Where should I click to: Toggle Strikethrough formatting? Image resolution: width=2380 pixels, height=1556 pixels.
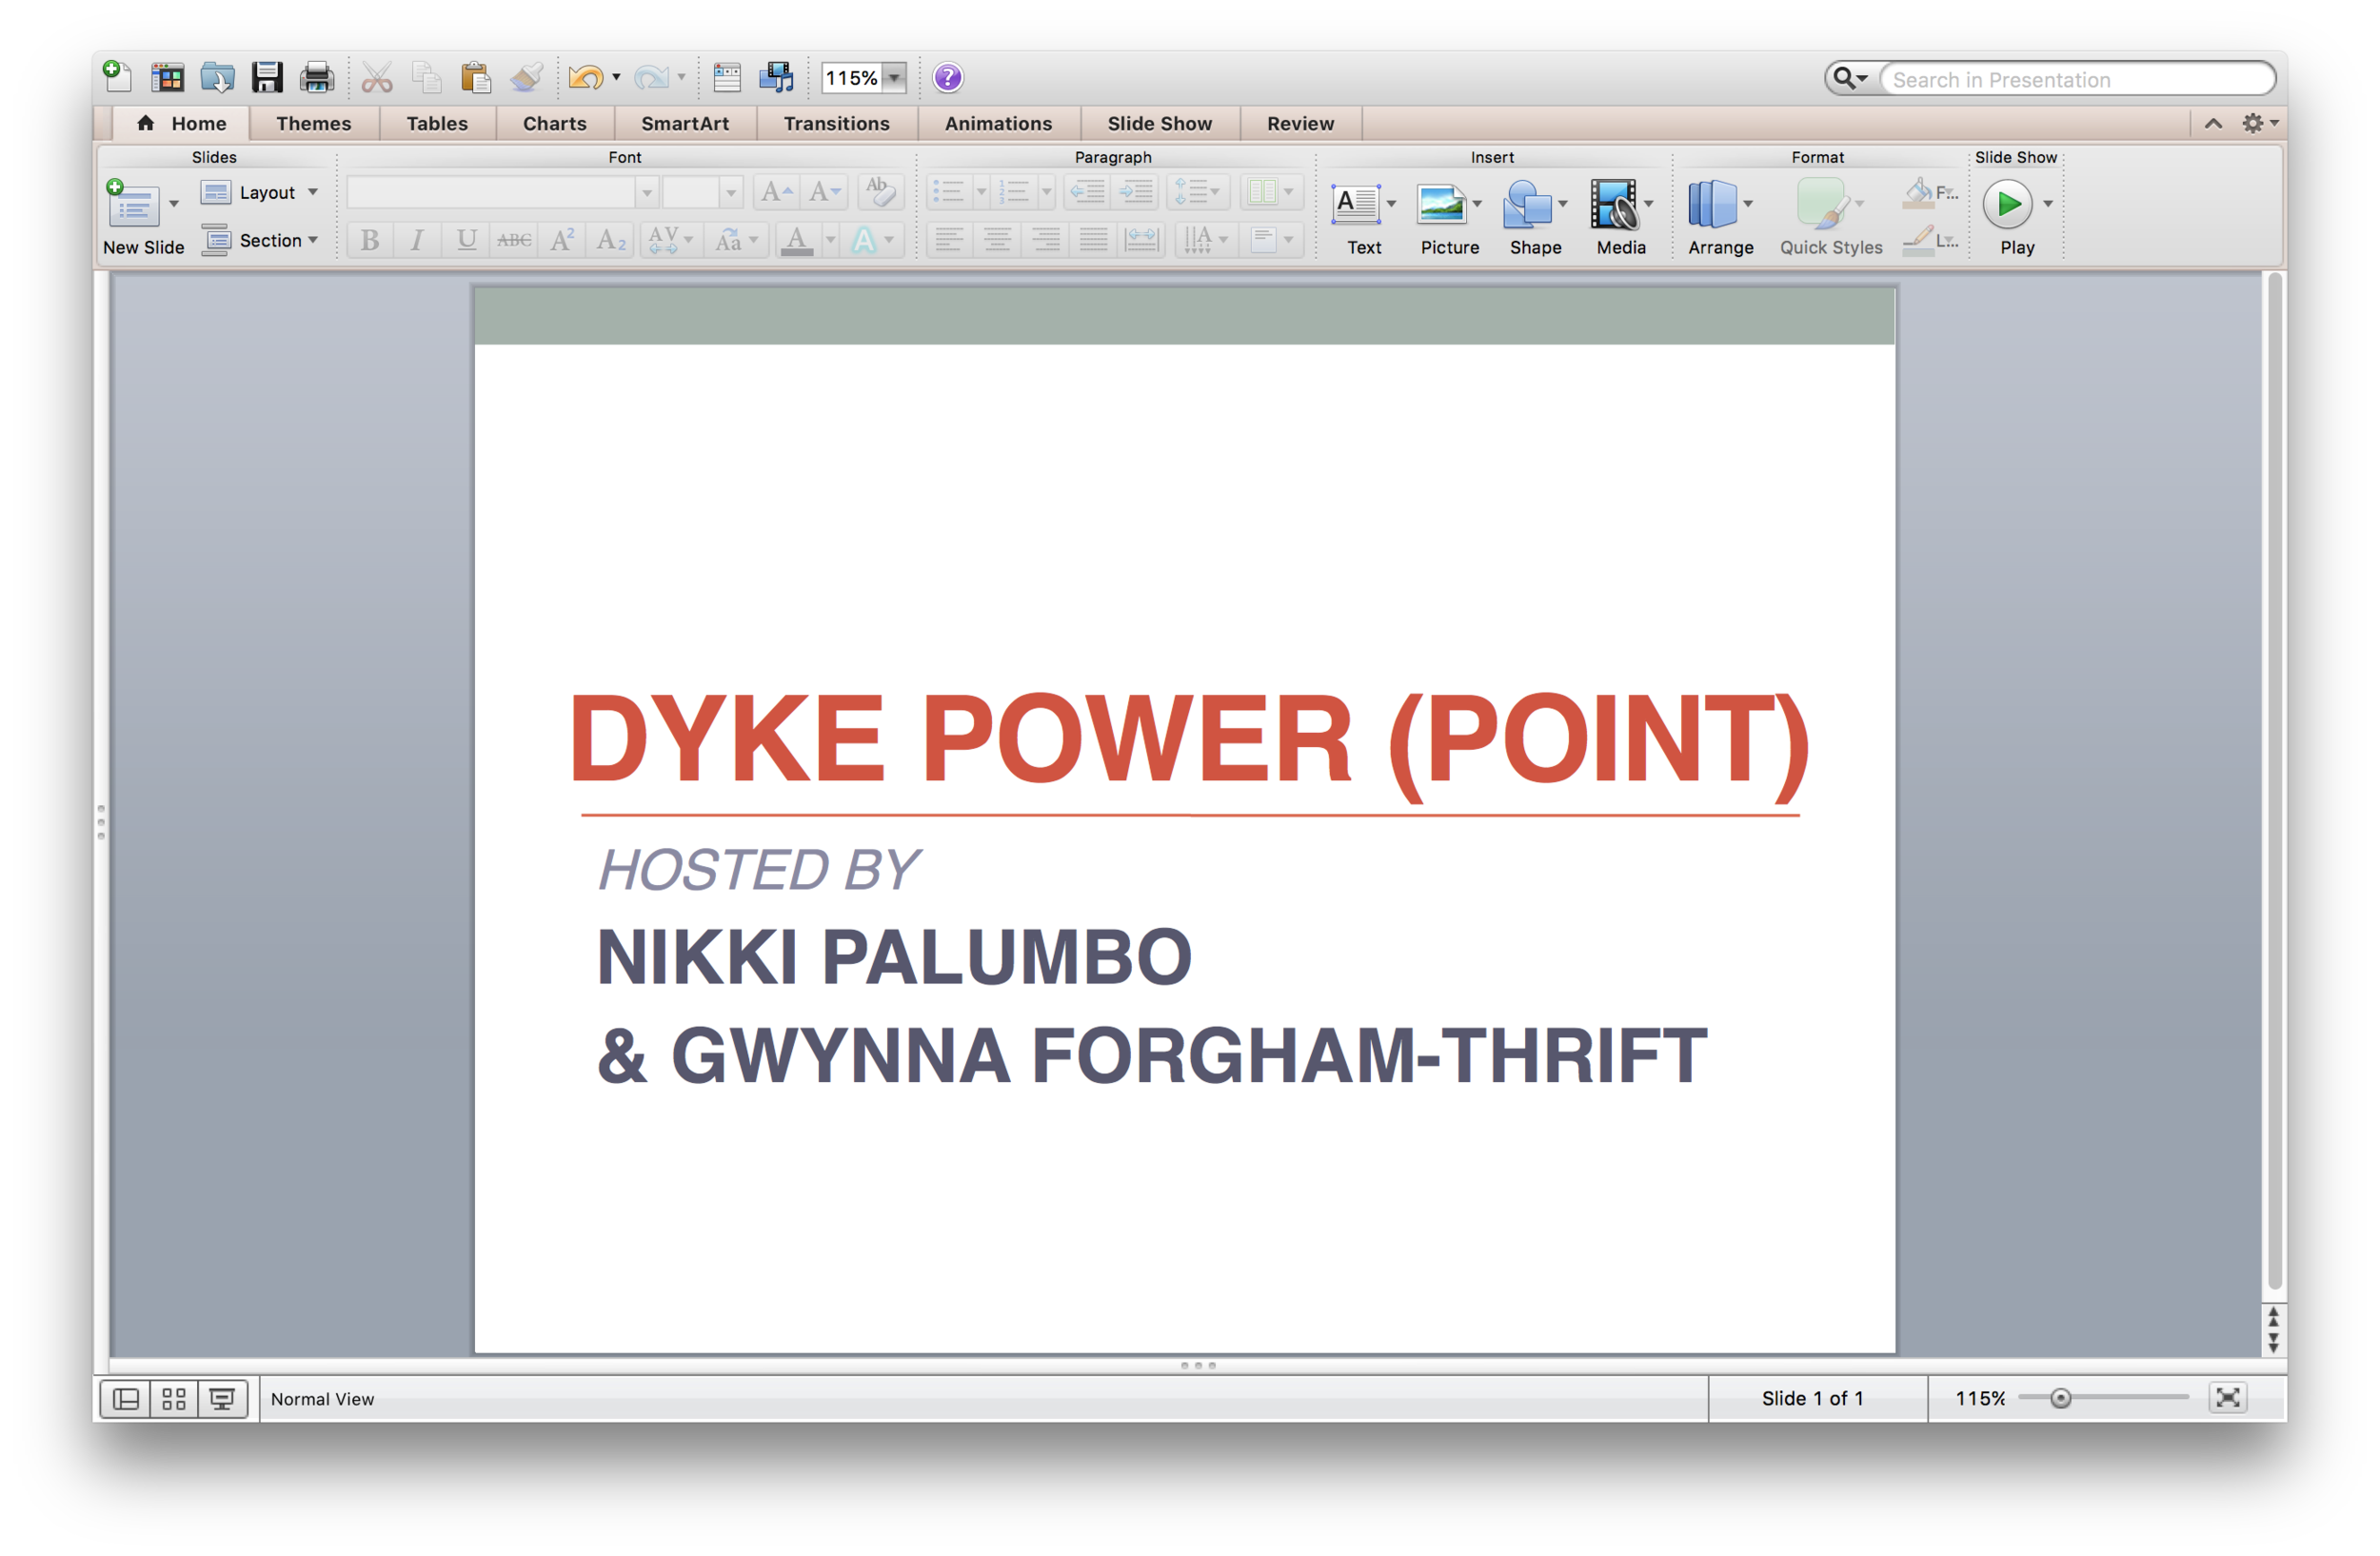coord(514,240)
